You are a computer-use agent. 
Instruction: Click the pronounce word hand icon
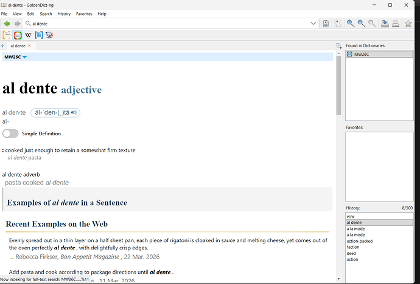pos(338,24)
